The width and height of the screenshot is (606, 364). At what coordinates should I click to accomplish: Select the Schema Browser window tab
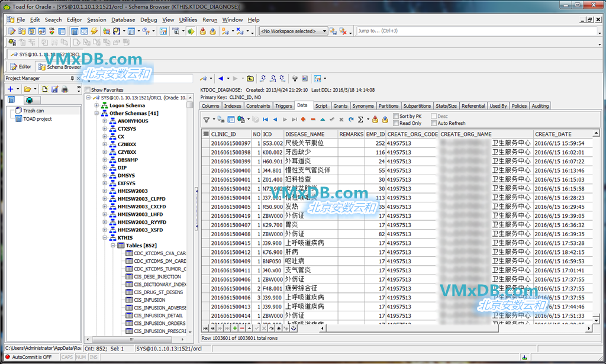tap(59, 66)
